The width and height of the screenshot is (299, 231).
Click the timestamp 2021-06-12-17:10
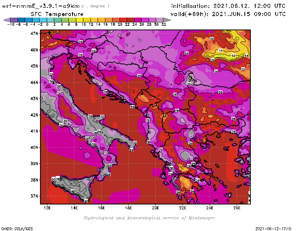273,229
